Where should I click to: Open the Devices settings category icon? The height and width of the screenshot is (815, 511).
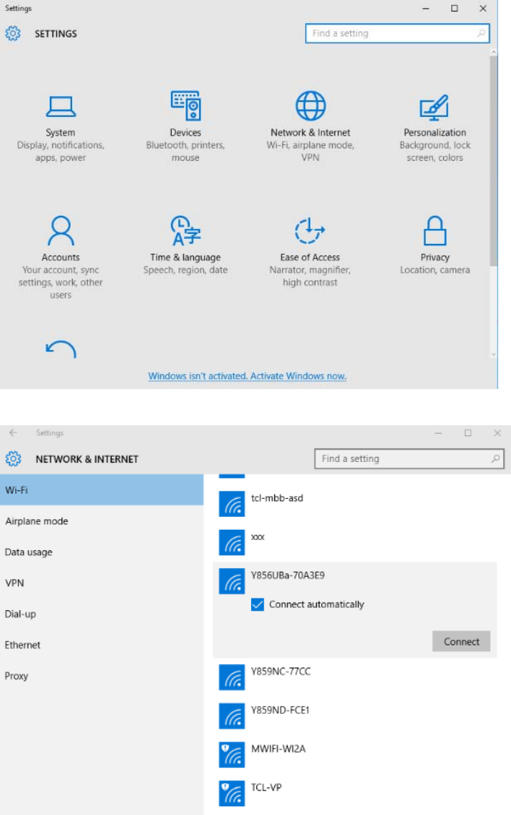click(x=185, y=105)
